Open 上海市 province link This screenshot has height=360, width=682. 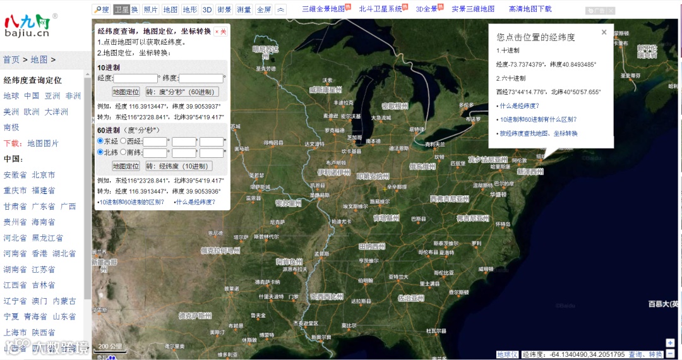pos(15,332)
